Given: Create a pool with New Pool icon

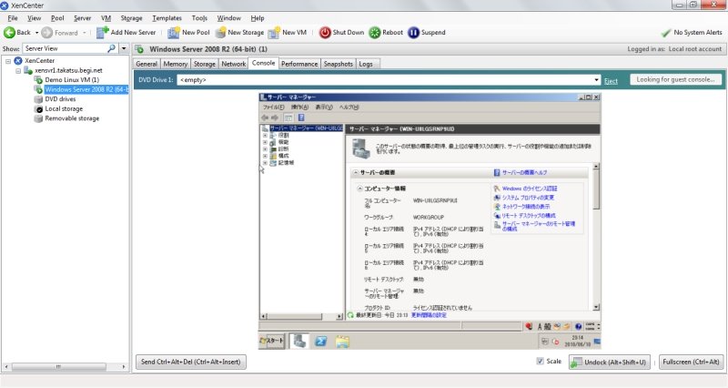Looking at the screenshot, I should 174,33.
